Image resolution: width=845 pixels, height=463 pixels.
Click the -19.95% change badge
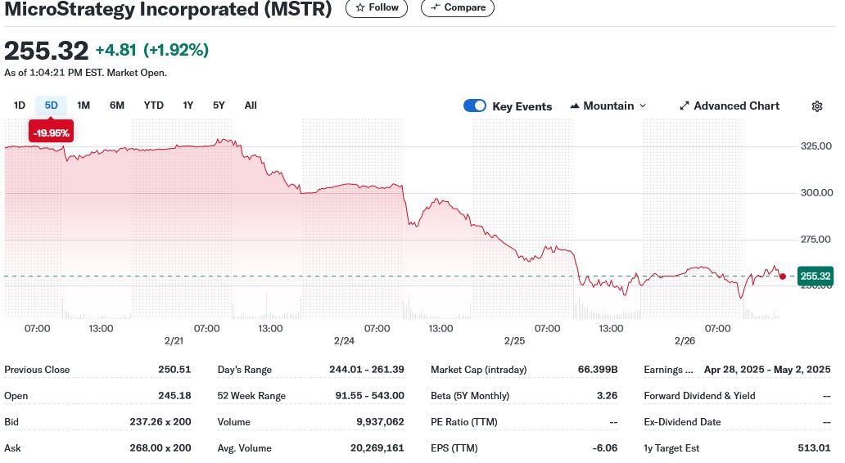tap(51, 133)
